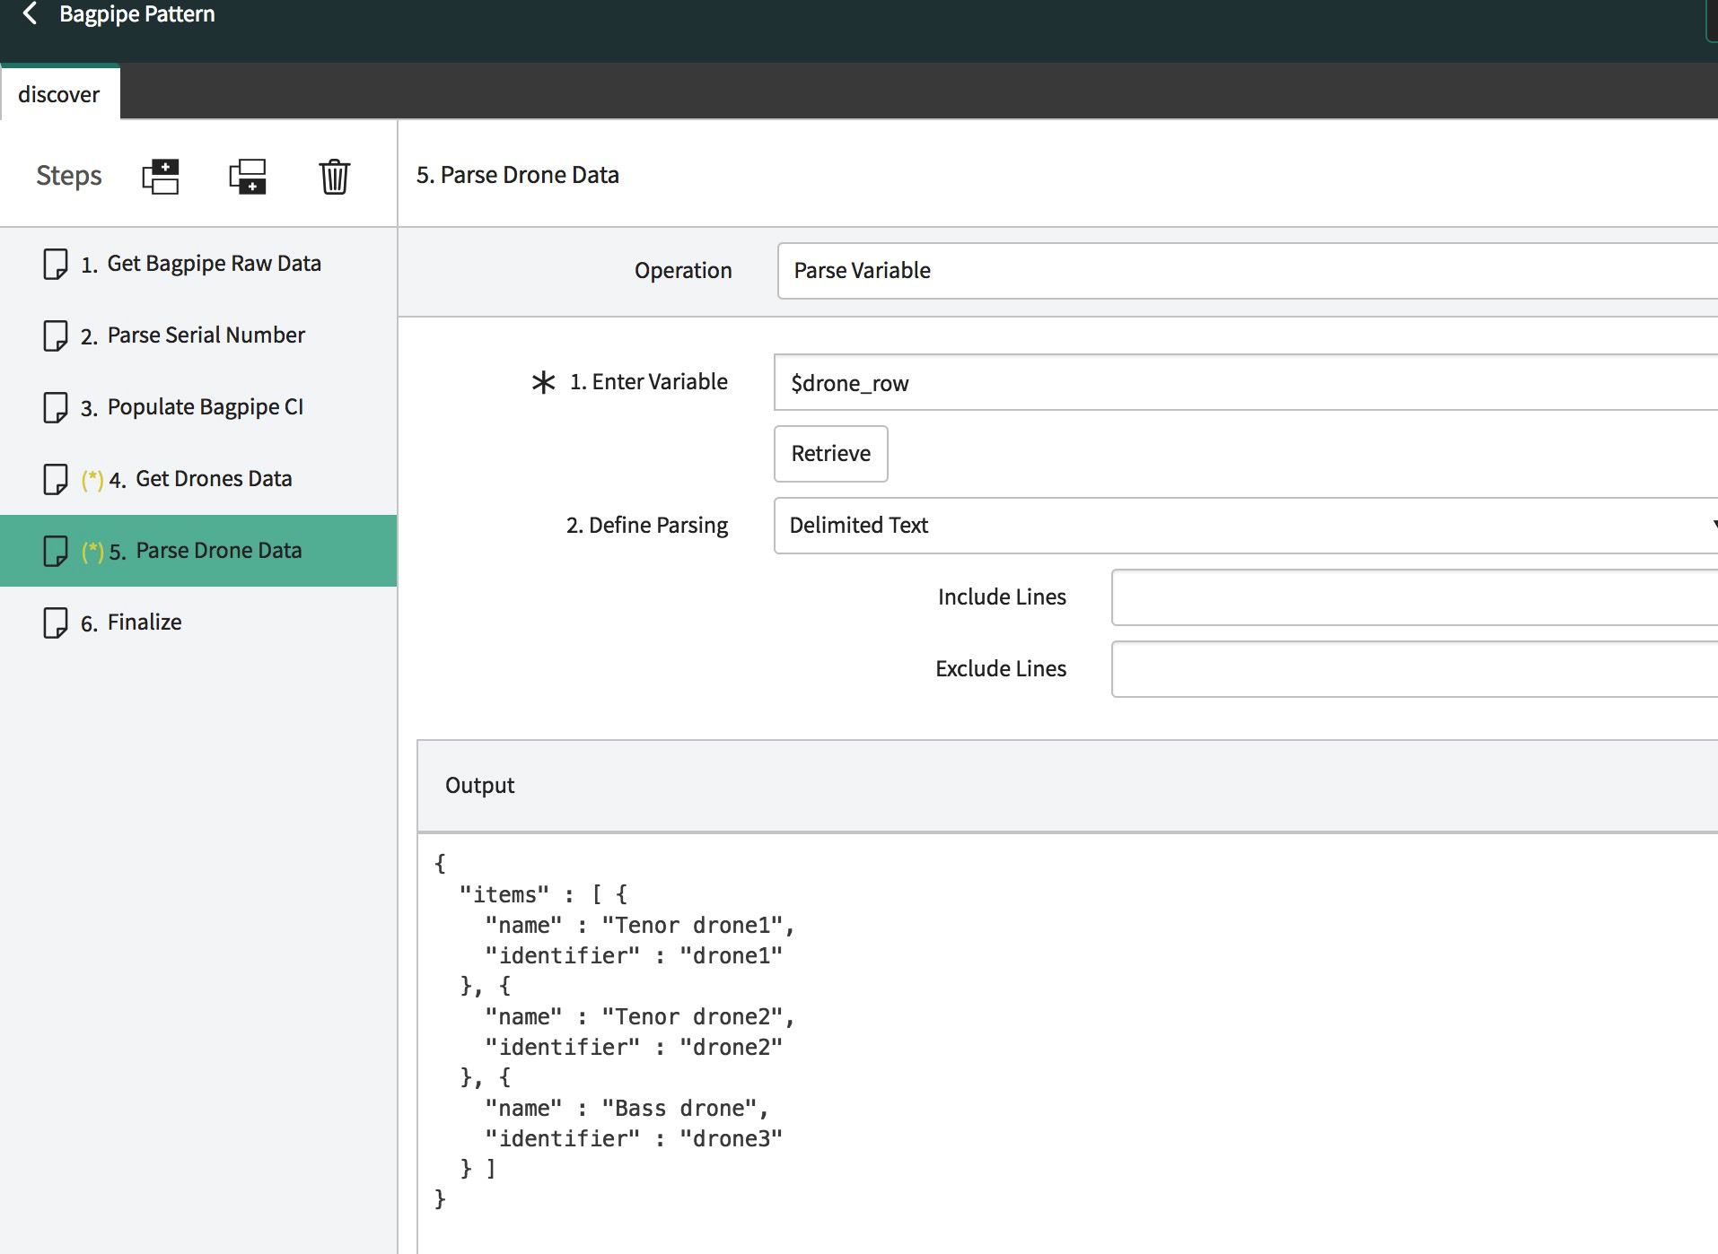Click the Steps heading label
The image size is (1718, 1254).
(69, 176)
